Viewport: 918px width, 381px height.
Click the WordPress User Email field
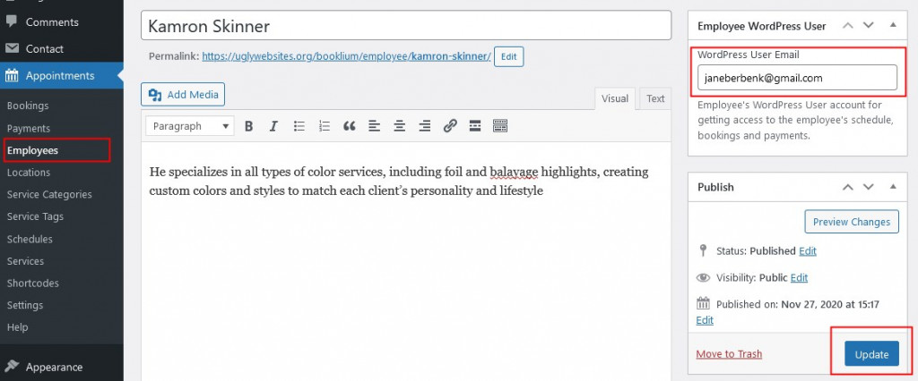pos(797,78)
